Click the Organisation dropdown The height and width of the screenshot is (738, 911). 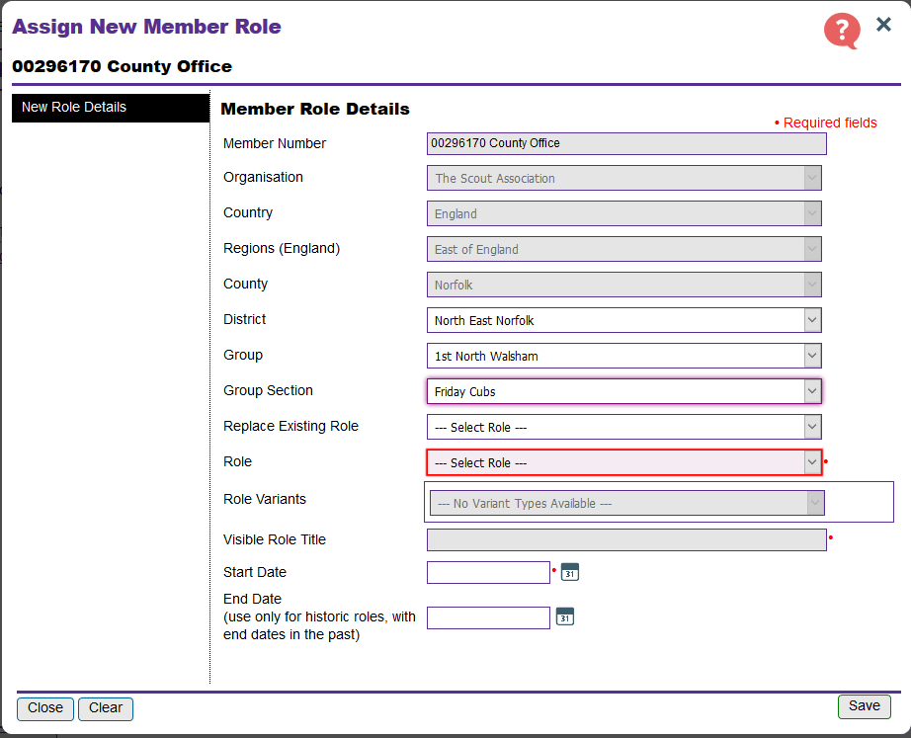pos(623,178)
